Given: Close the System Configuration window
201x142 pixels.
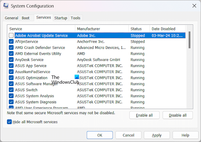Looking at the screenshot, I should (194, 6).
